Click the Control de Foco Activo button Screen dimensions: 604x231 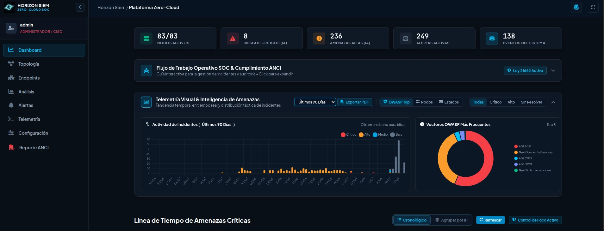tap(535, 220)
